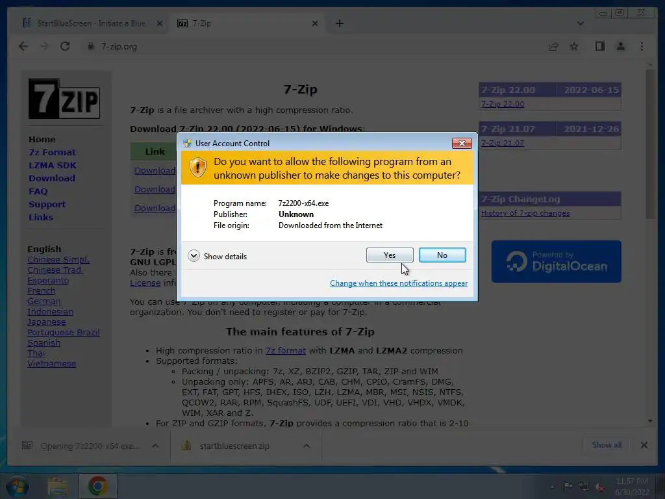This screenshot has width=665, height=499.
Task: Expand Show details chevron in UAC dialog
Action: [x=194, y=256]
